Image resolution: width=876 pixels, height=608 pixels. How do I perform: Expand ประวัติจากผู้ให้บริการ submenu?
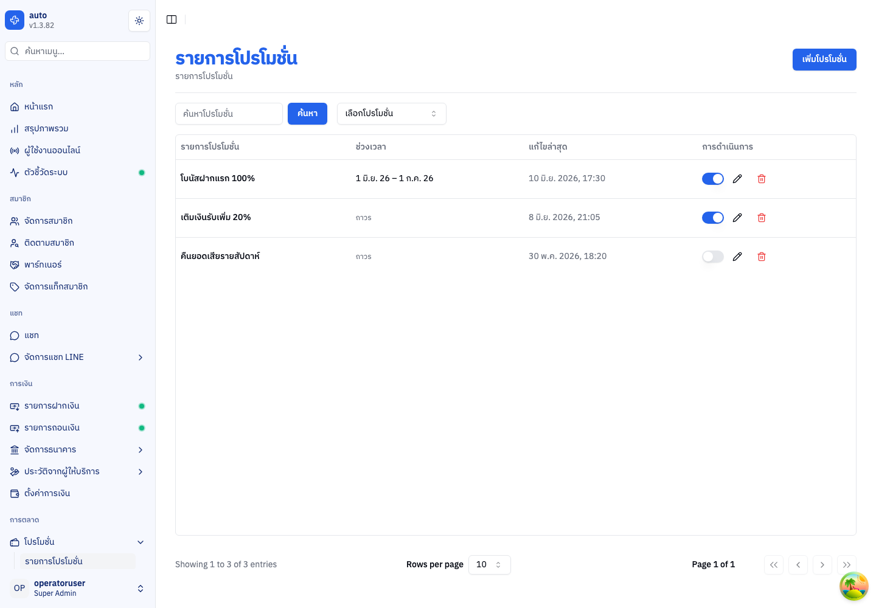tap(77, 472)
